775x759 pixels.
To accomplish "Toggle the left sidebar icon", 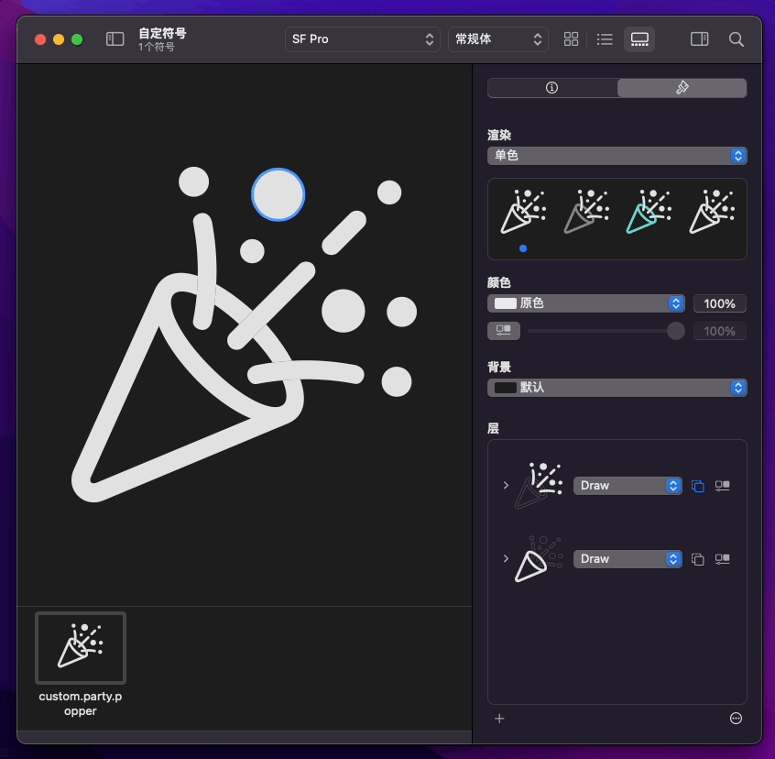I will (115, 39).
